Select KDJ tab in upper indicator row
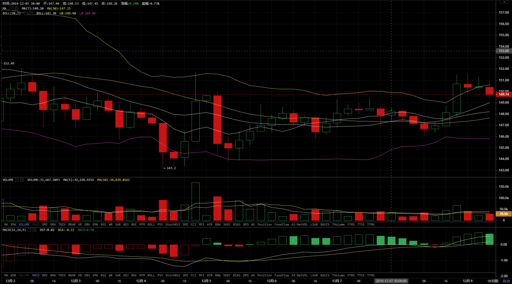This screenshot has width=512, height=284. point(126,224)
